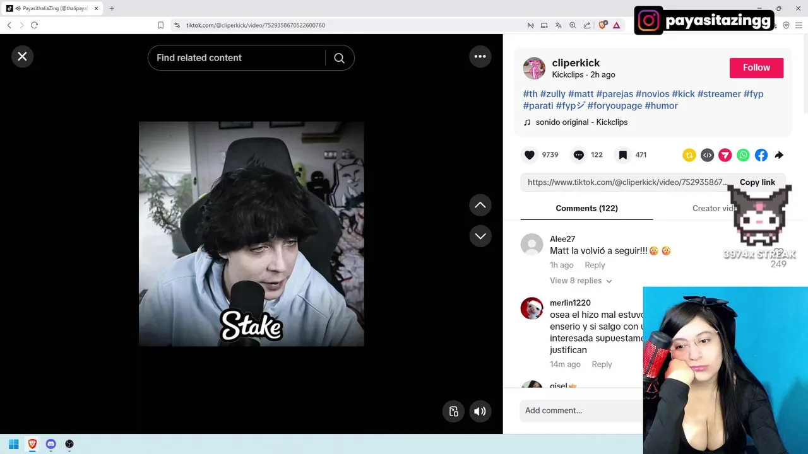Image resolution: width=808 pixels, height=454 pixels.
Task: Open a new browser tab with plus
Action: (112, 9)
